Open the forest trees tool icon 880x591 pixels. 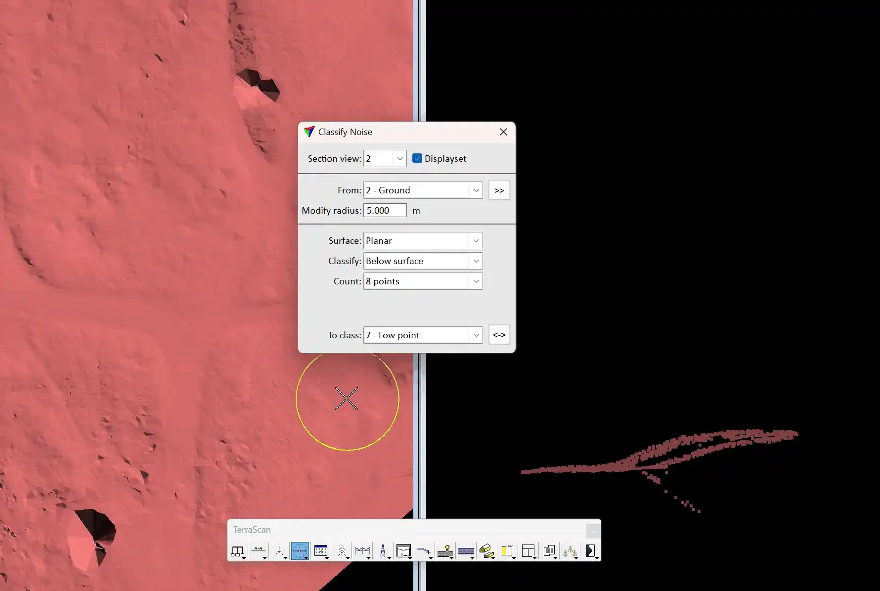point(570,550)
